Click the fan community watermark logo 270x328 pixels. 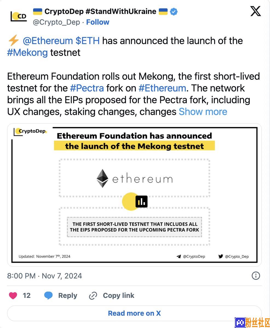point(252,322)
